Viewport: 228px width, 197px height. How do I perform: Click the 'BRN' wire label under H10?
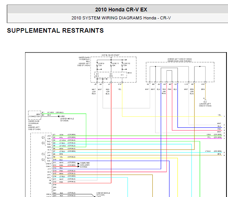(x=203, y=89)
